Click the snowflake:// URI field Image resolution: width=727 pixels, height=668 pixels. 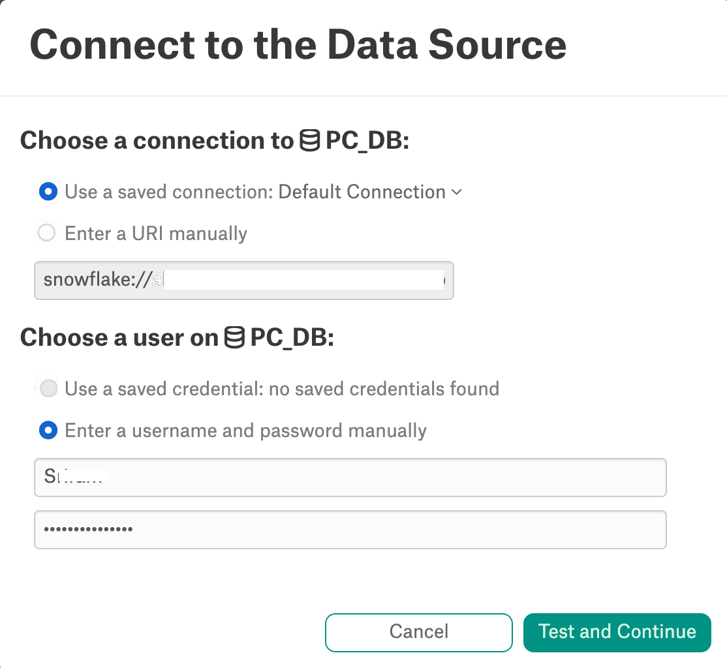[x=244, y=281]
